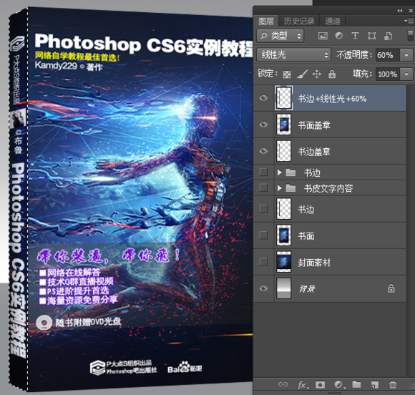The image size is (415, 395).
Task: Select the 背景 layer thumbnail
Action: click(284, 288)
